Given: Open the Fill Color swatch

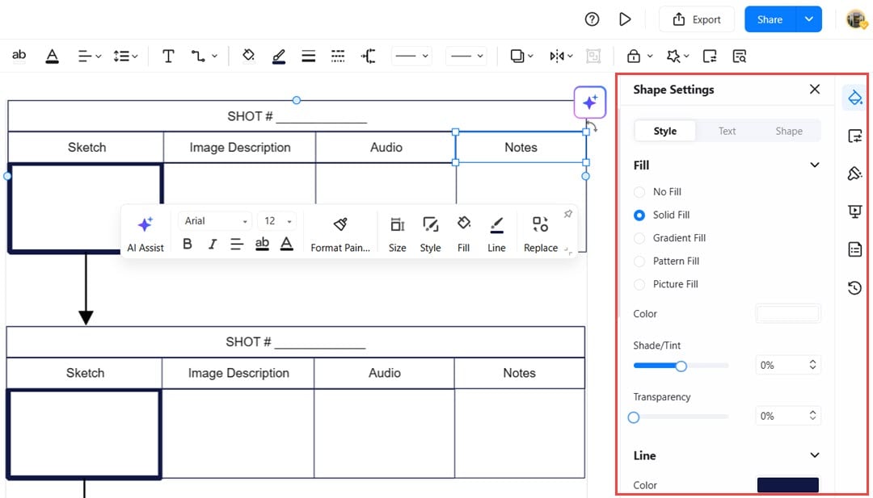Looking at the screenshot, I should 788,313.
